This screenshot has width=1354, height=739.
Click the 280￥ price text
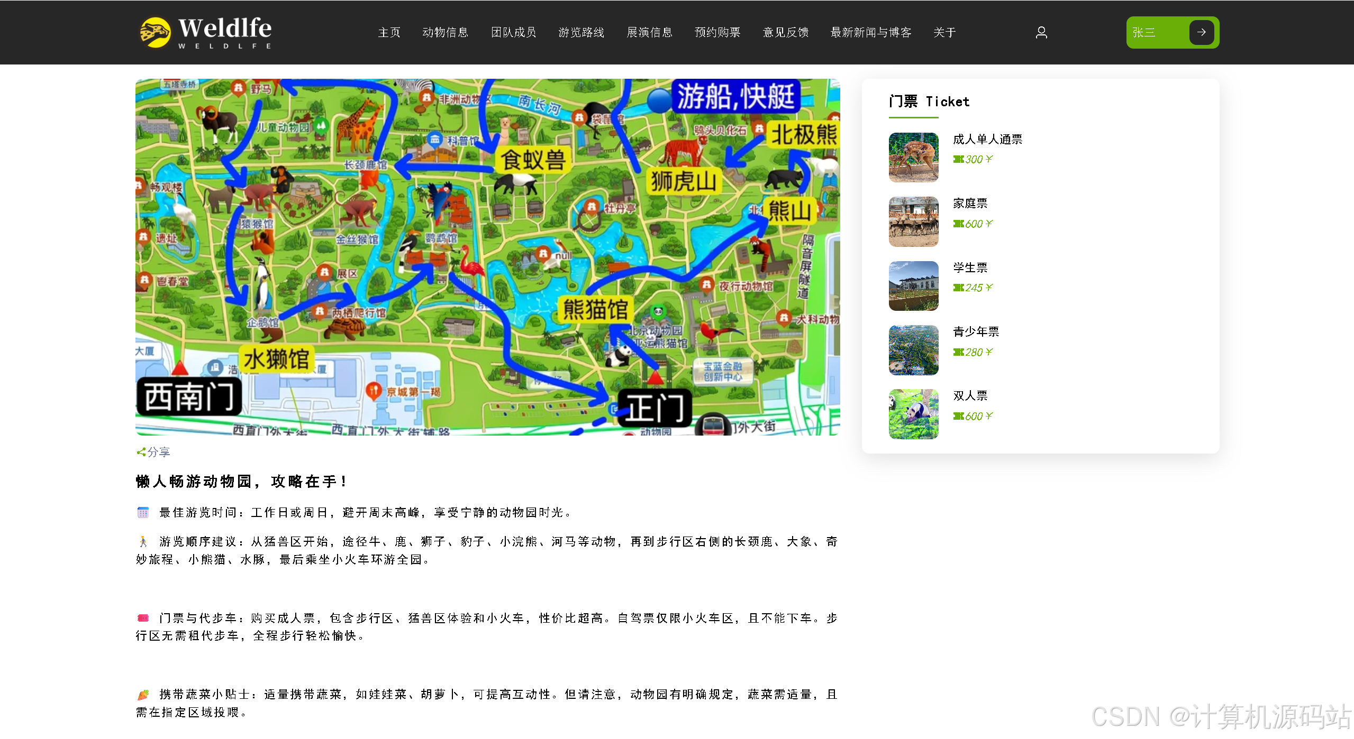click(979, 352)
